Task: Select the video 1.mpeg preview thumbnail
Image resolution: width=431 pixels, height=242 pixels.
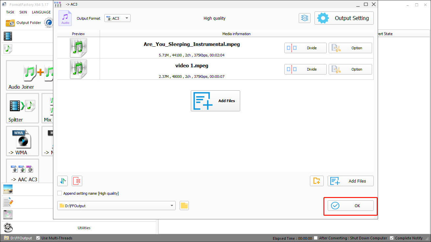Action: point(78,69)
